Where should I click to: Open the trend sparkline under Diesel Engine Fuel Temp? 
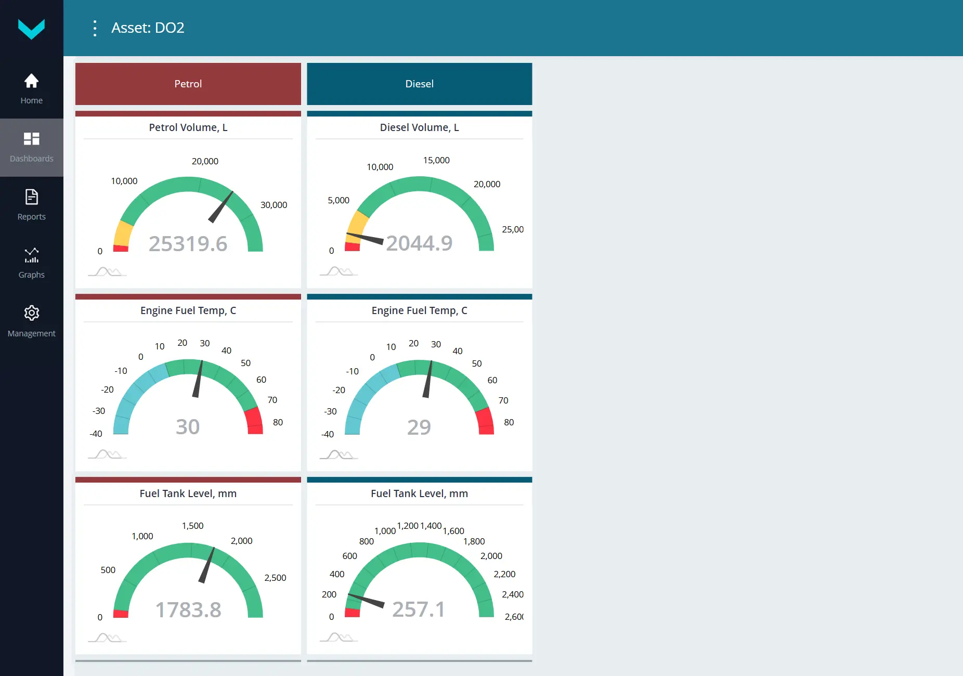(339, 454)
